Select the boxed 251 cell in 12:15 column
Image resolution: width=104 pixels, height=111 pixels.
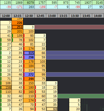pyautogui.click(x=17, y=27)
